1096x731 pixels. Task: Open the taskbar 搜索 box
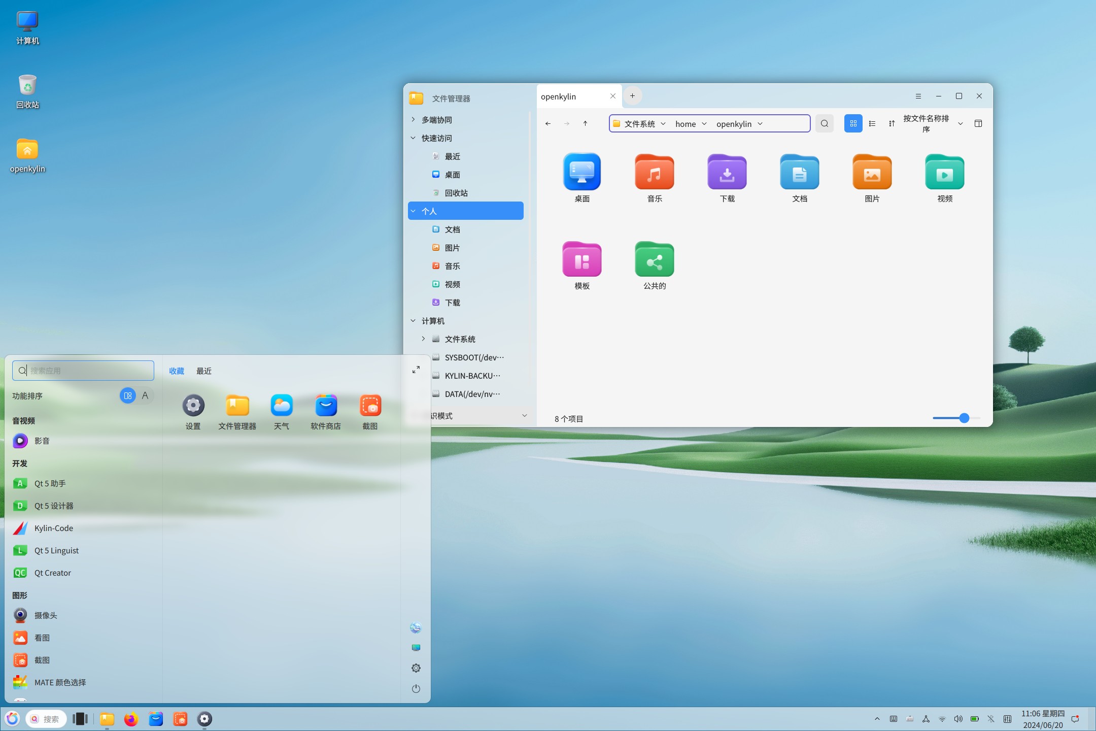click(46, 719)
